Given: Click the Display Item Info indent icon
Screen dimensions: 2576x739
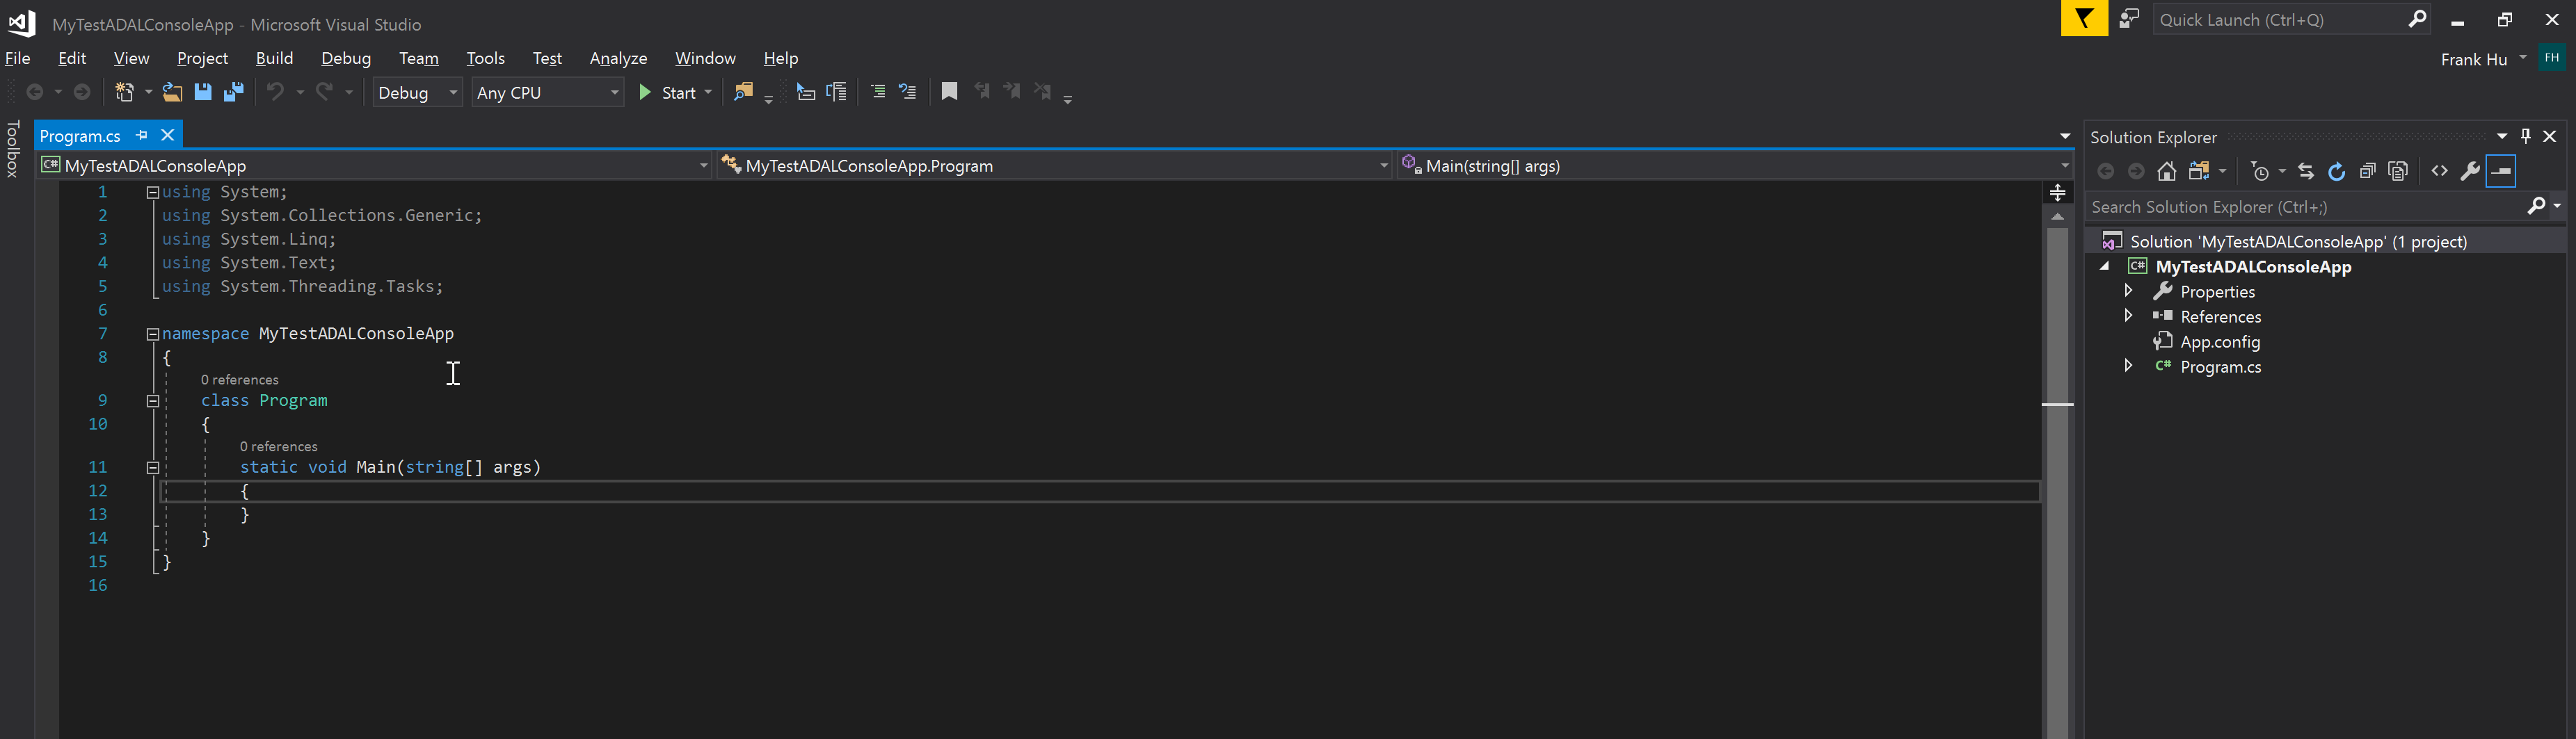Looking at the screenshot, I should pos(806,92).
